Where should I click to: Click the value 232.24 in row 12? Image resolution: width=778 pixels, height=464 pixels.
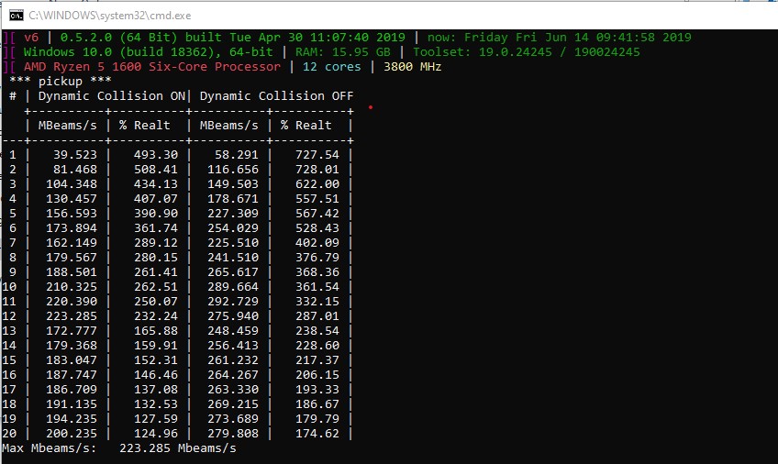(156, 316)
